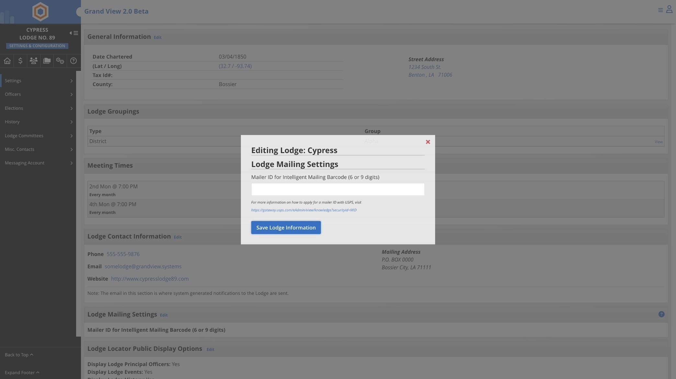Click the blue help circle in Lodge Mailing Settings
Image resolution: width=676 pixels, height=379 pixels.
pyautogui.click(x=661, y=314)
